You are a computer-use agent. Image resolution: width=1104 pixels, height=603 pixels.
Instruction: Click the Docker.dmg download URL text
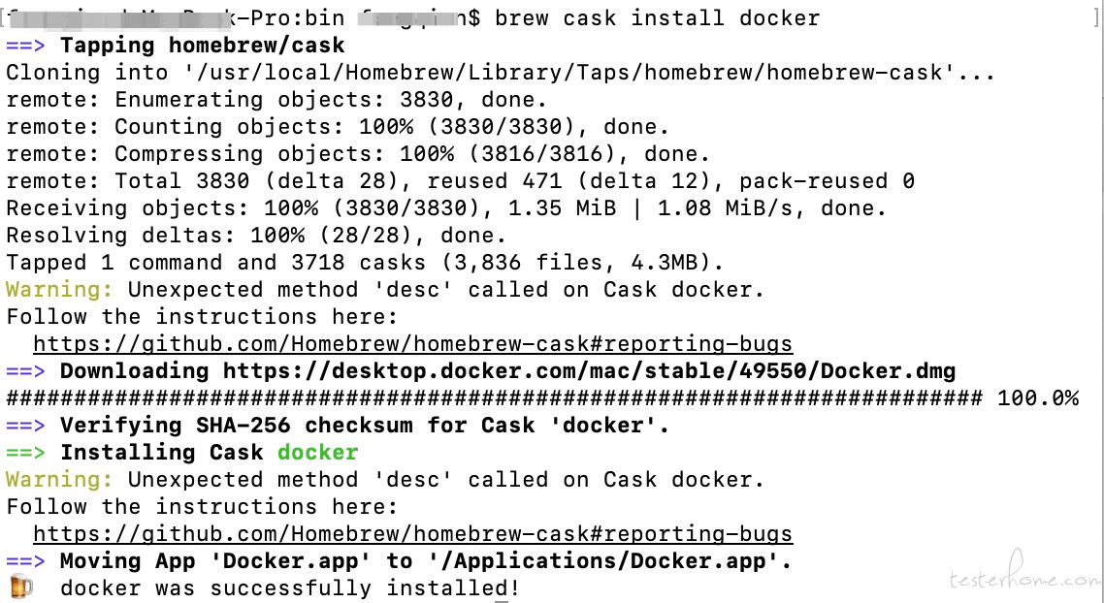pos(589,370)
